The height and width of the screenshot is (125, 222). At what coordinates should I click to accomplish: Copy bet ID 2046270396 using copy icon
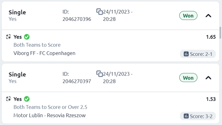point(100,12)
